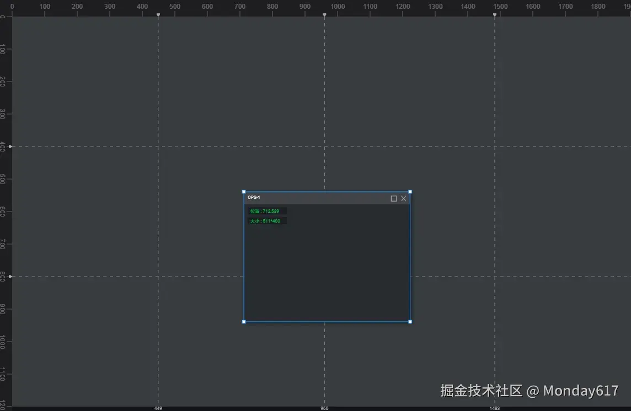Image resolution: width=631 pixels, height=411 pixels.
Task: Click the 1000 mark on the horizontal ruler
Action: tap(337, 6)
